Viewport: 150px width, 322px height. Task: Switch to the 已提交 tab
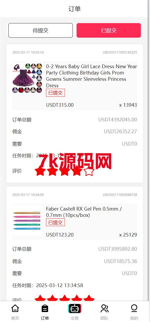click(x=109, y=30)
